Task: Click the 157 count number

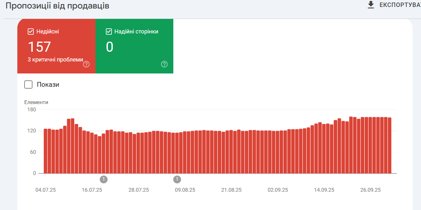Action: point(39,47)
